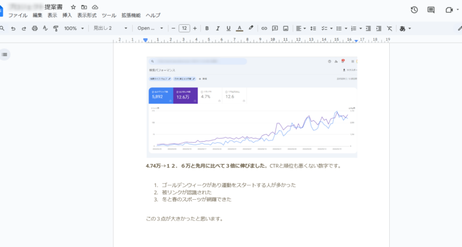Increase font size with plus
This screenshot has height=247, width=462.
[195, 28]
